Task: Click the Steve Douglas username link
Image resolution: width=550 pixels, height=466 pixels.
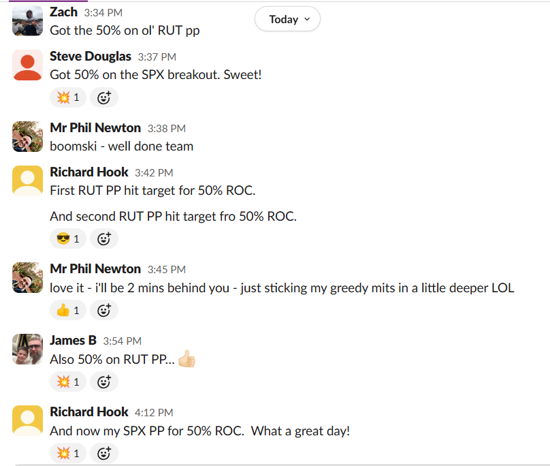Action: tap(91, 57)
